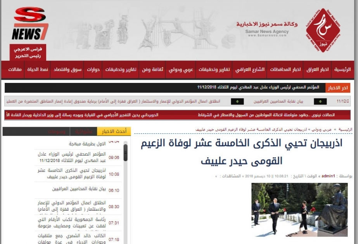Click the اخر الاخبار orange label
Screen dimensions: 358x244
click(338, 88)
